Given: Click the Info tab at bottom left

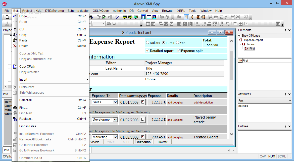Looking at the screenshot, I should (6, 150).
